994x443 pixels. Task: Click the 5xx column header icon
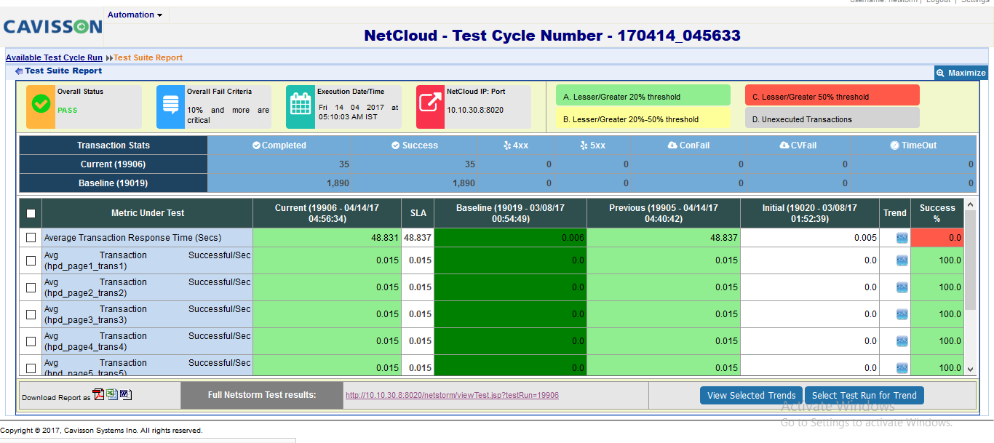(x=584, y=145)
